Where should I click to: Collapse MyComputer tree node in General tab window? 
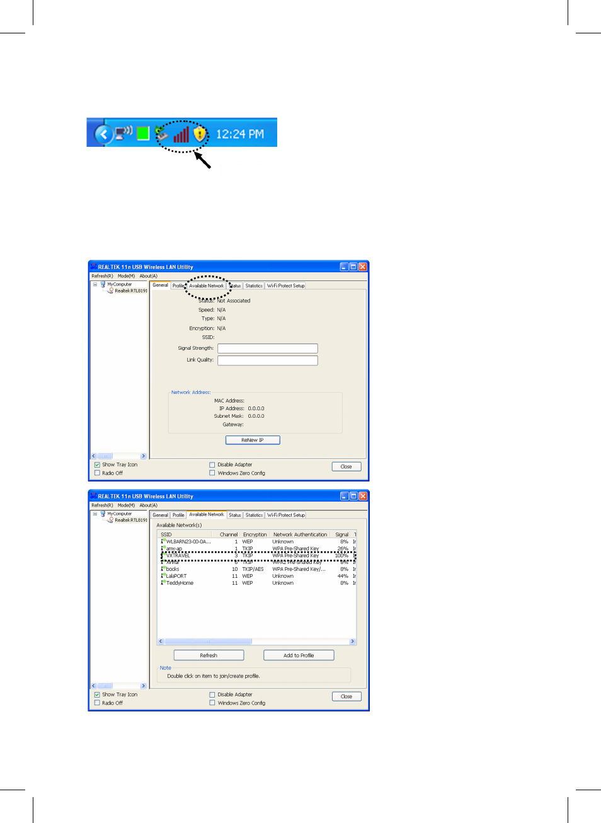point(95,284)
